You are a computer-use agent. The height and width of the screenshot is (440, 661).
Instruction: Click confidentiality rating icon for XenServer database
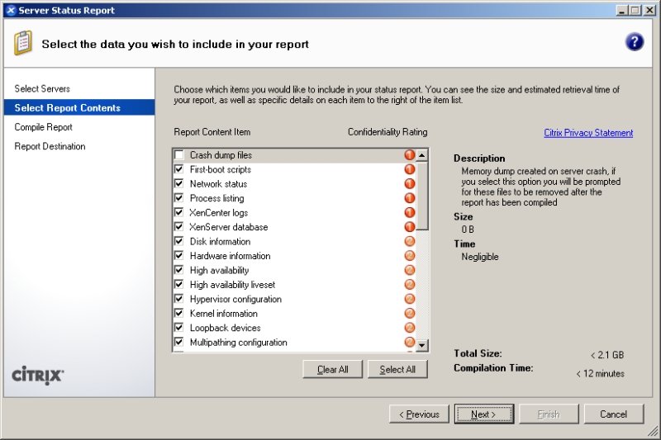(x=409, y=227)
